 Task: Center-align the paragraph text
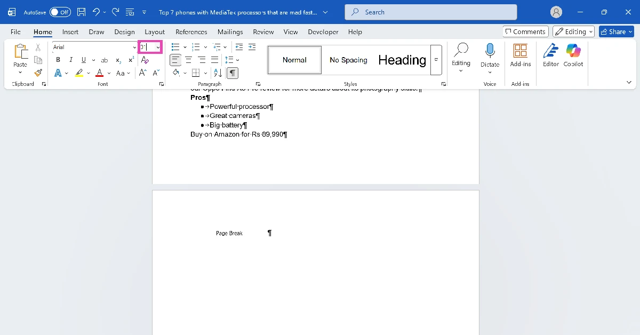pyautogui.click(x=189, y=60)
